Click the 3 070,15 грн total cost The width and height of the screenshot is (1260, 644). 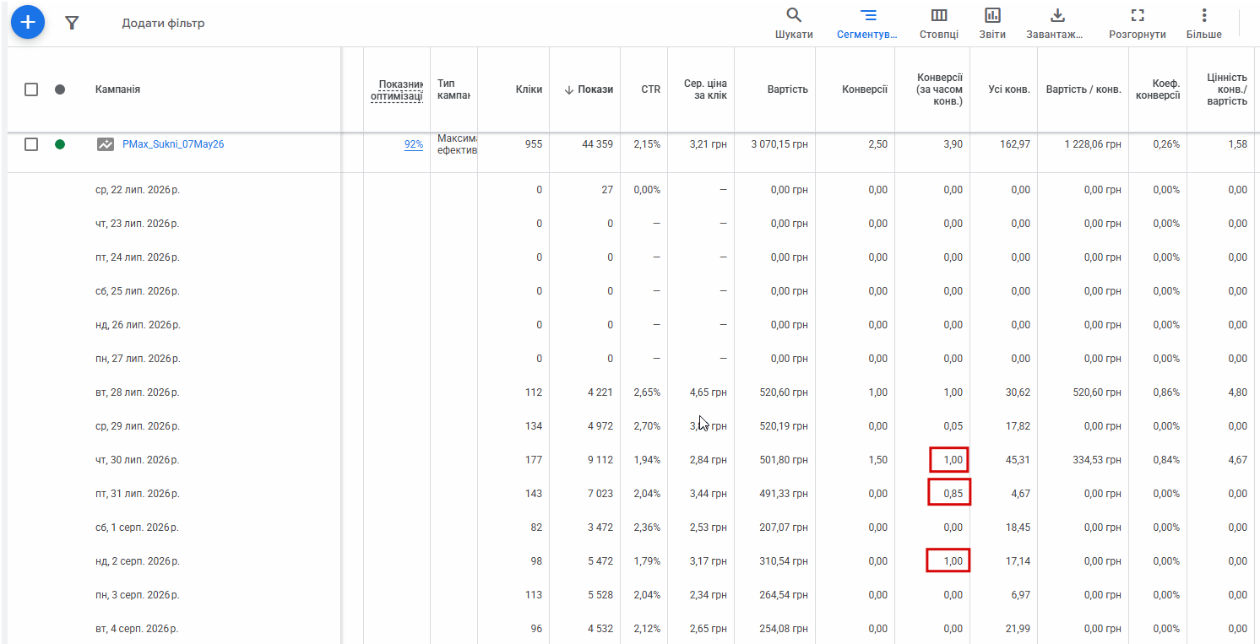point(779,144)
